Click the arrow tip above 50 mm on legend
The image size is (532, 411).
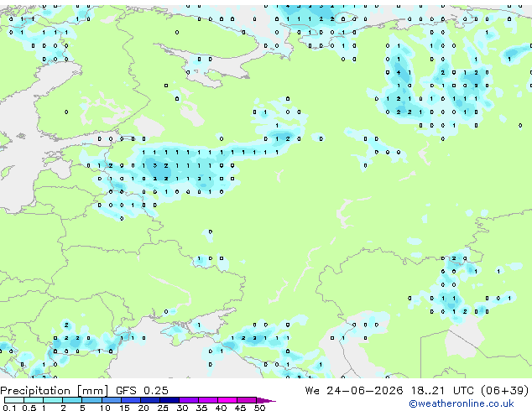point(266,401)
